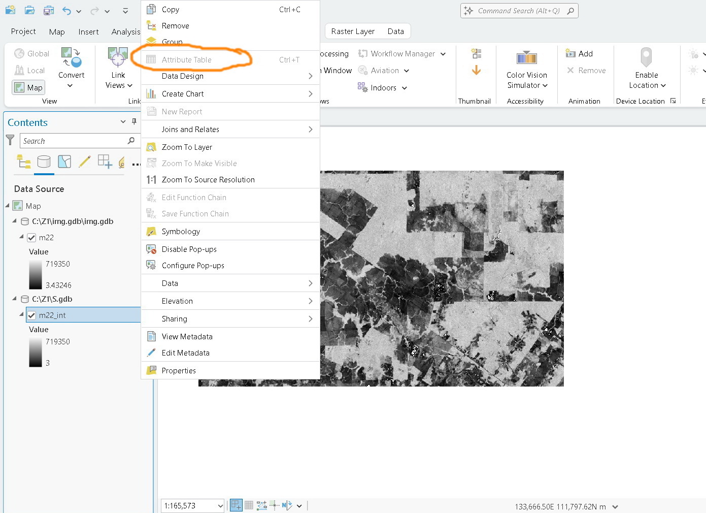This screenshot has height=513, width=706.
Task: Collapse the C:\Z1\img.gdb tree node
Action: tap(14, 221)
